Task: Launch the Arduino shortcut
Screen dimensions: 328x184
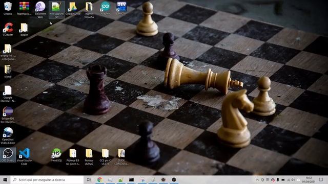Action: point(105,8)
